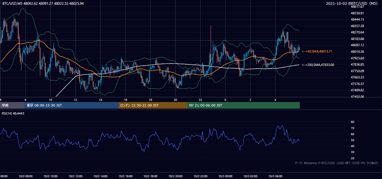The width and height of the screenshot is (382, 179).
Task: Click price axis label 48444.15
Action: coord(357,19)
